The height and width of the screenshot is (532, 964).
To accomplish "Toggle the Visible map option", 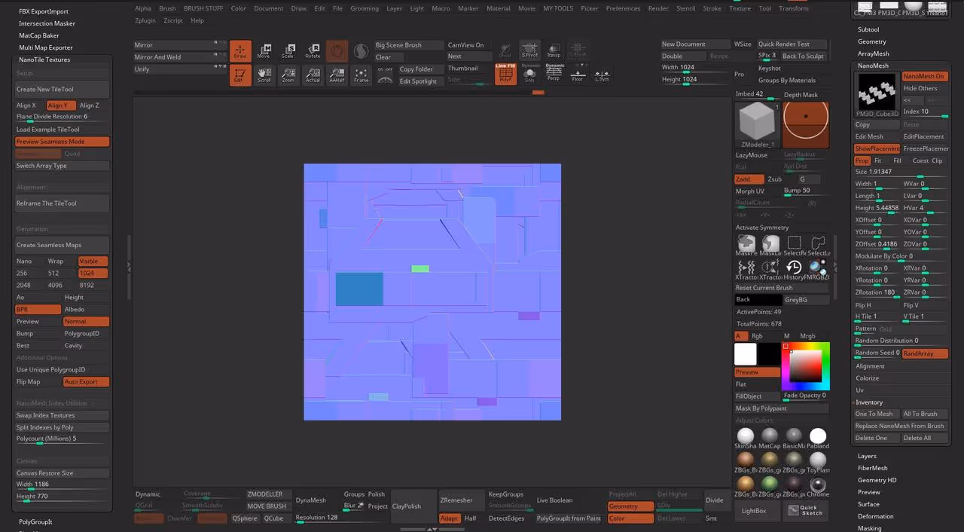I will [93, 261].
